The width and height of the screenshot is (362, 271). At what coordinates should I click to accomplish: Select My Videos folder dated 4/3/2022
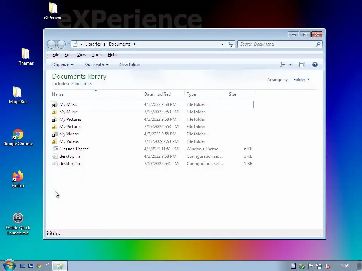pyautogui.click(x=152, y=134)
